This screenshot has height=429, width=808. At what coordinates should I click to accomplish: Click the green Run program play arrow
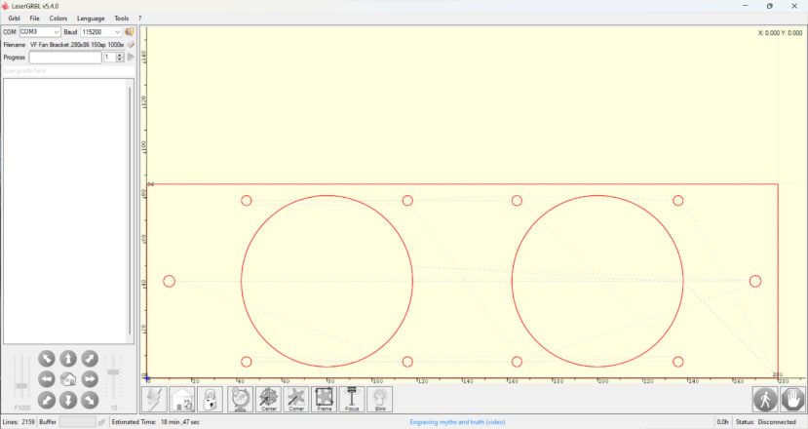pyautogui.click(x=131, y=58)
